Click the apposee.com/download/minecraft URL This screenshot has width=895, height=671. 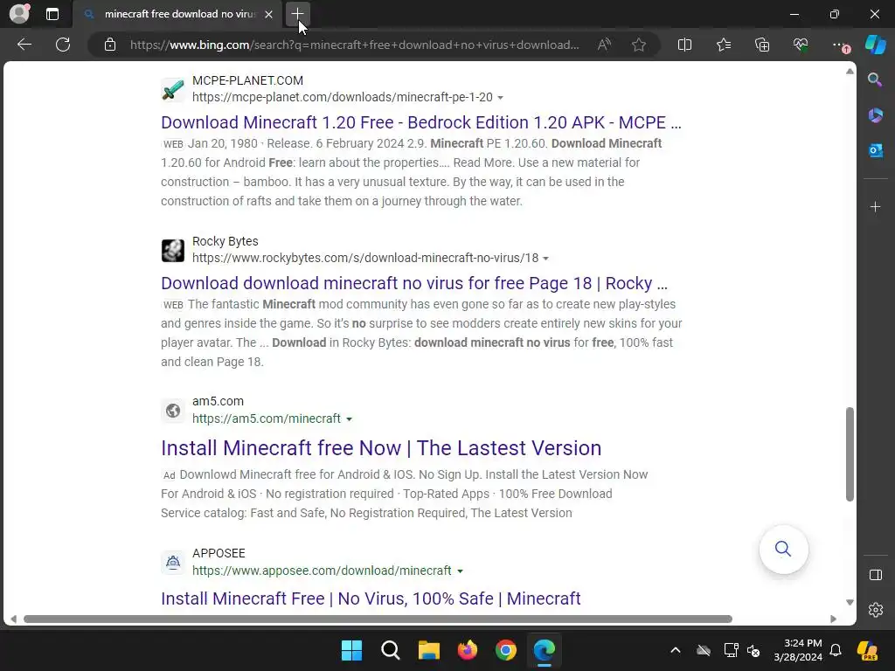[x=322, y=571]
